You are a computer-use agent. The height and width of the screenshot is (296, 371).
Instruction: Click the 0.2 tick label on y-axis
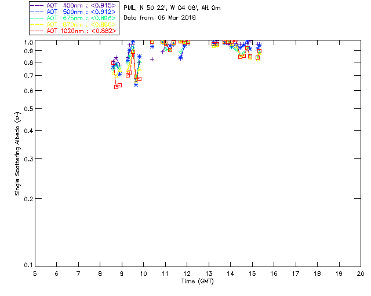[27, 198]
